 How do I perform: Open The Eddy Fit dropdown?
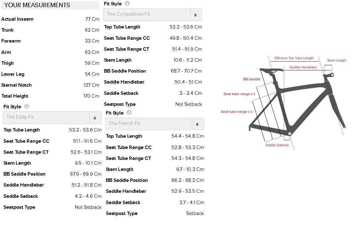click(x=46, y=117)
